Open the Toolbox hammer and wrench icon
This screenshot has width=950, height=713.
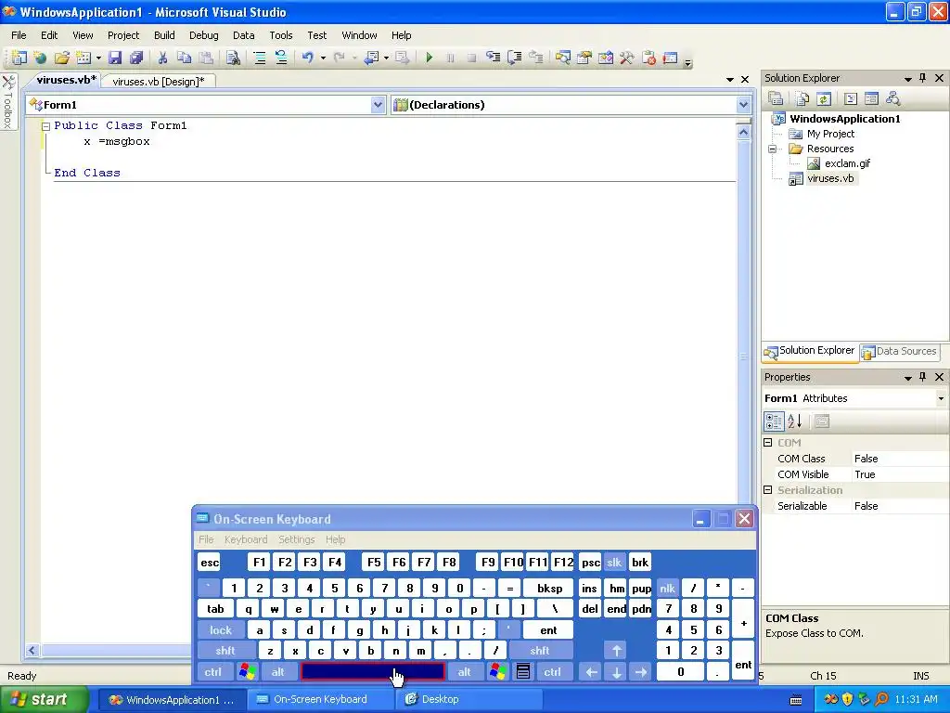pos(627,58)
